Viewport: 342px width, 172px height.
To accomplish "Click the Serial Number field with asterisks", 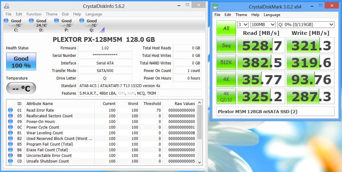I will pyautogui.click(x=105, y=55).
